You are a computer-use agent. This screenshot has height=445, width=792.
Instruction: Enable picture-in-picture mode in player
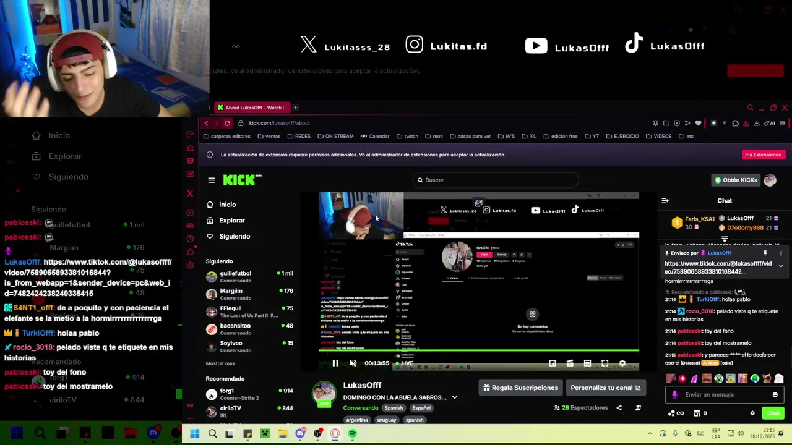click(553, 363)
